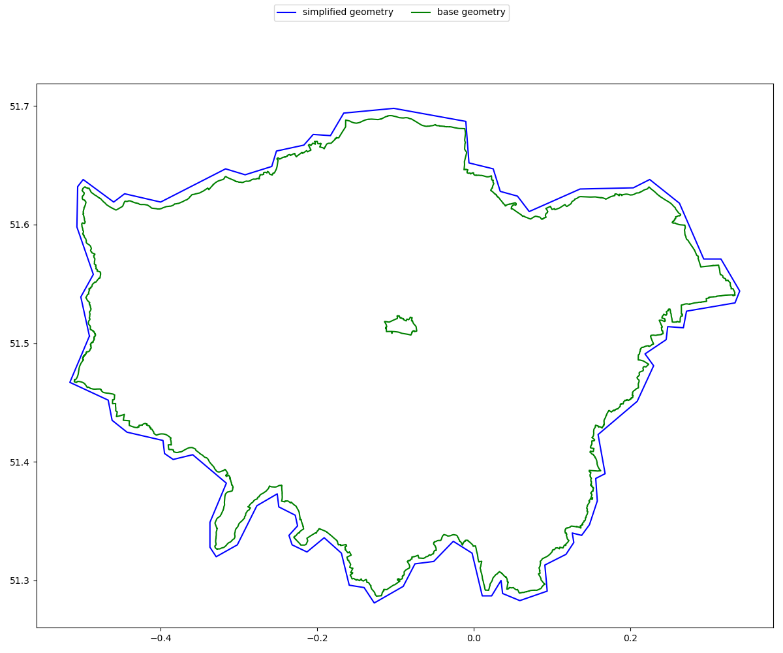783x653 pixels.
Task: Click the 0.2 x-axis tick label
Action: point(630,639)
